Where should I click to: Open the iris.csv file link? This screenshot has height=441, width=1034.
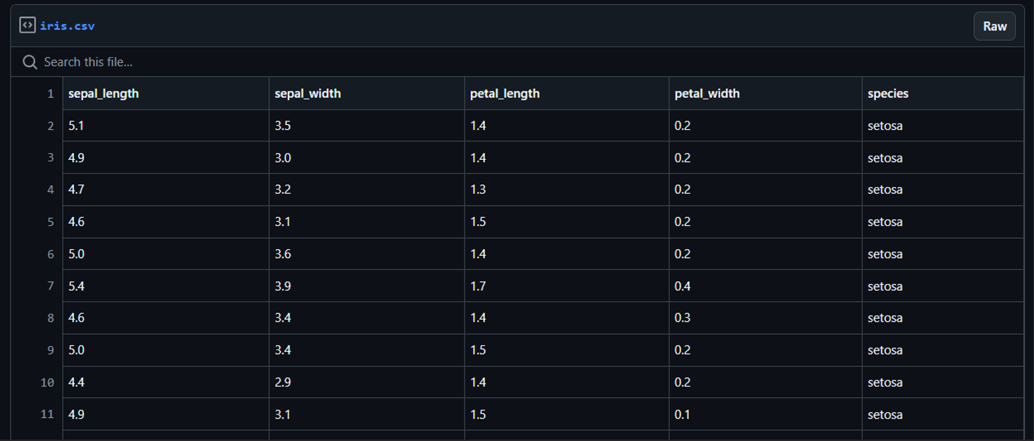[67, 26]
